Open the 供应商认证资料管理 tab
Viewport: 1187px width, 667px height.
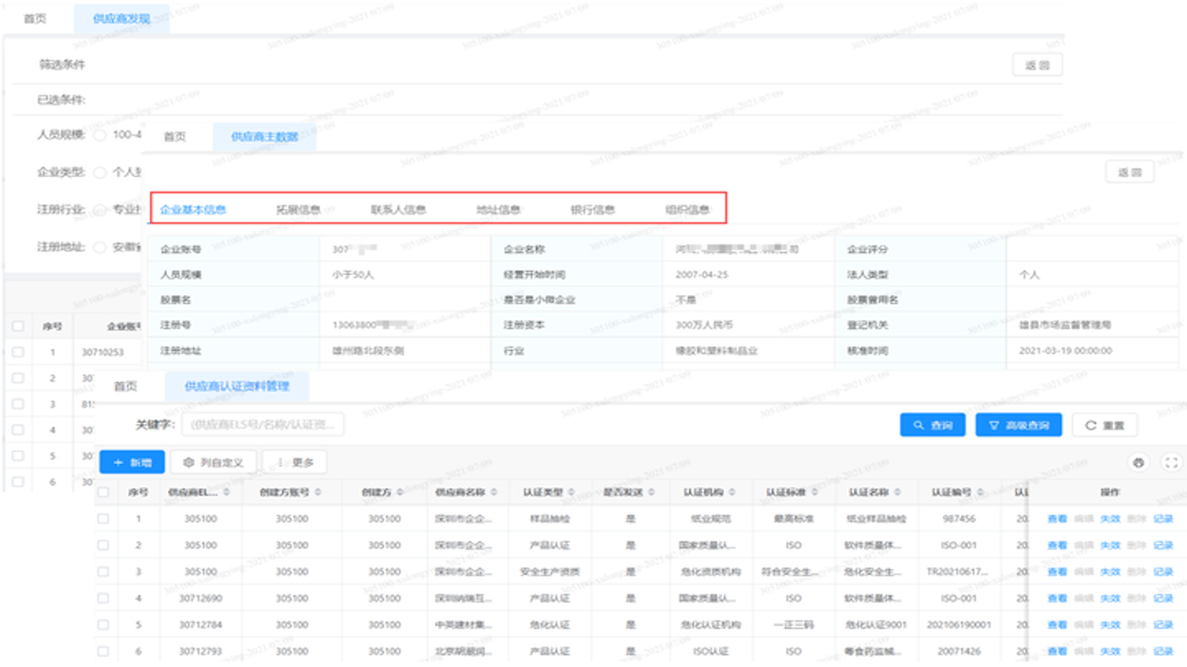(x=236, y=386)
